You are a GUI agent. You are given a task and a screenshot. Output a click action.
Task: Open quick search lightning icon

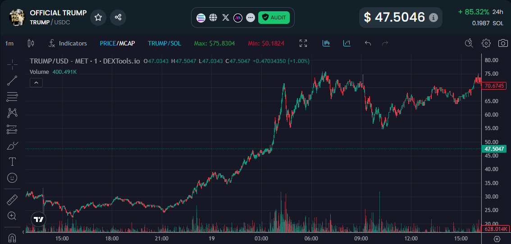tap(469, 43)
